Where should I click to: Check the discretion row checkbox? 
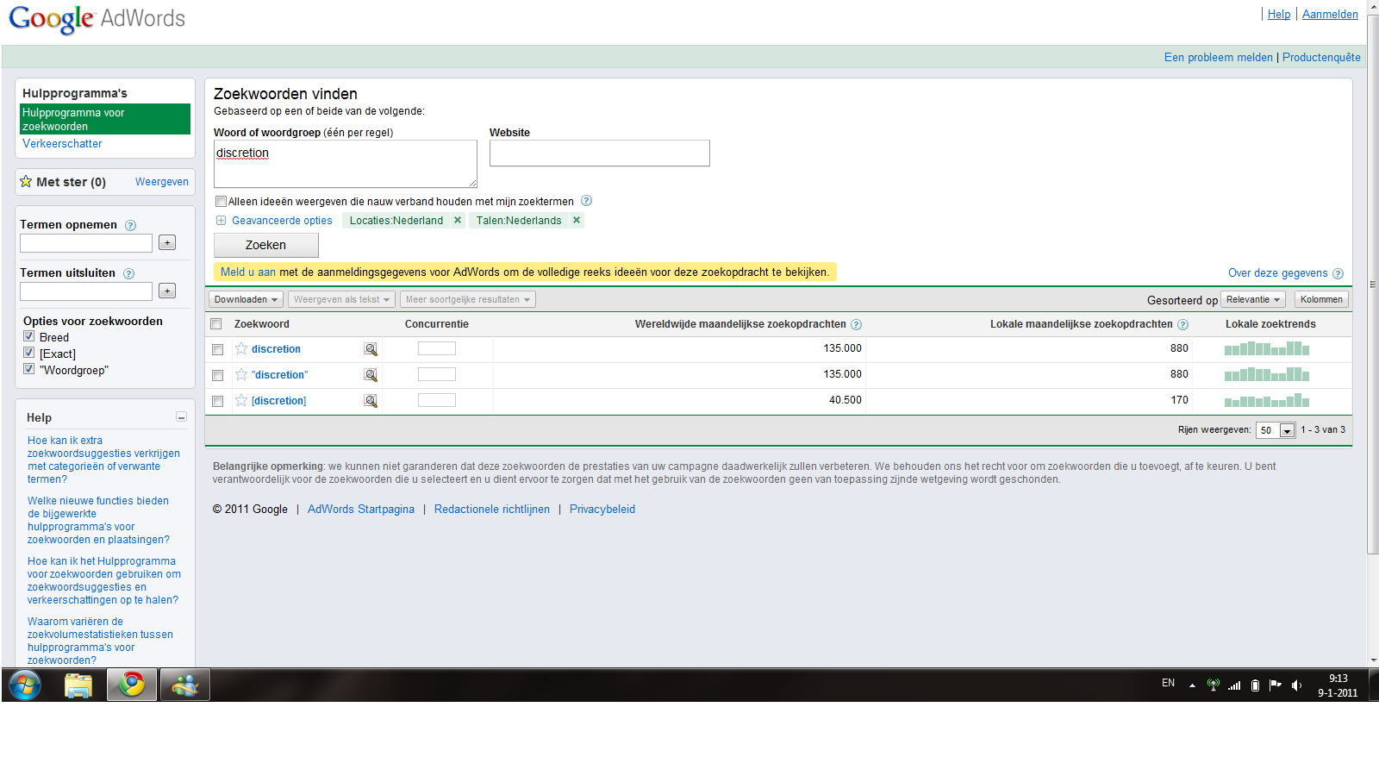pos(217,349)
